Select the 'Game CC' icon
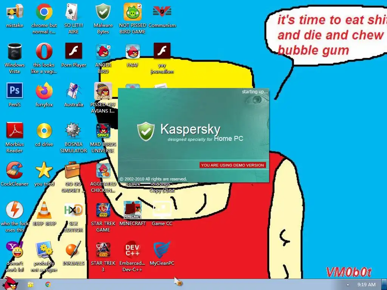Screen dimensions: 387x290 click(162, 210)
